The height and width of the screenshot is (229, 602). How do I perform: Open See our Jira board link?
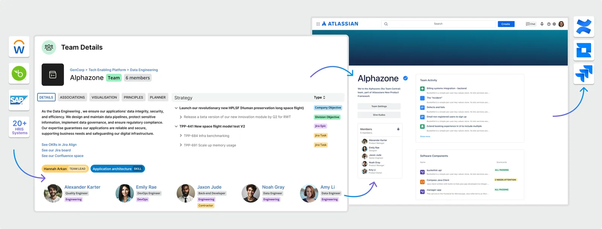(56, 150)
